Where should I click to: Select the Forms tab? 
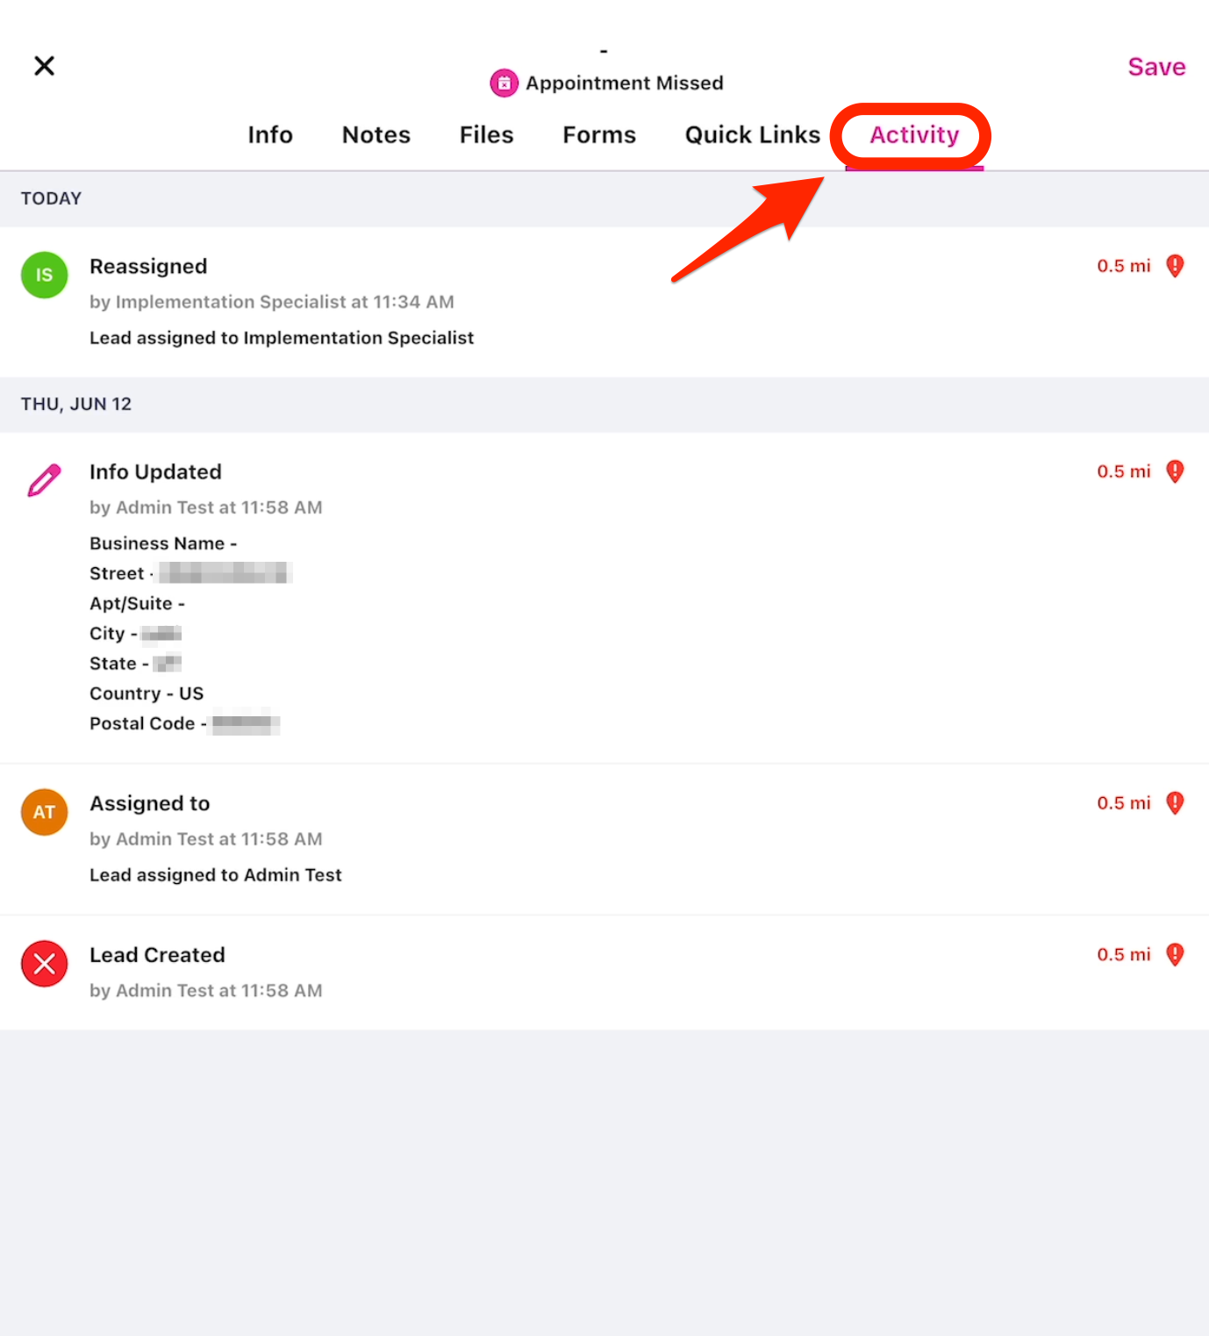[599, 135]
